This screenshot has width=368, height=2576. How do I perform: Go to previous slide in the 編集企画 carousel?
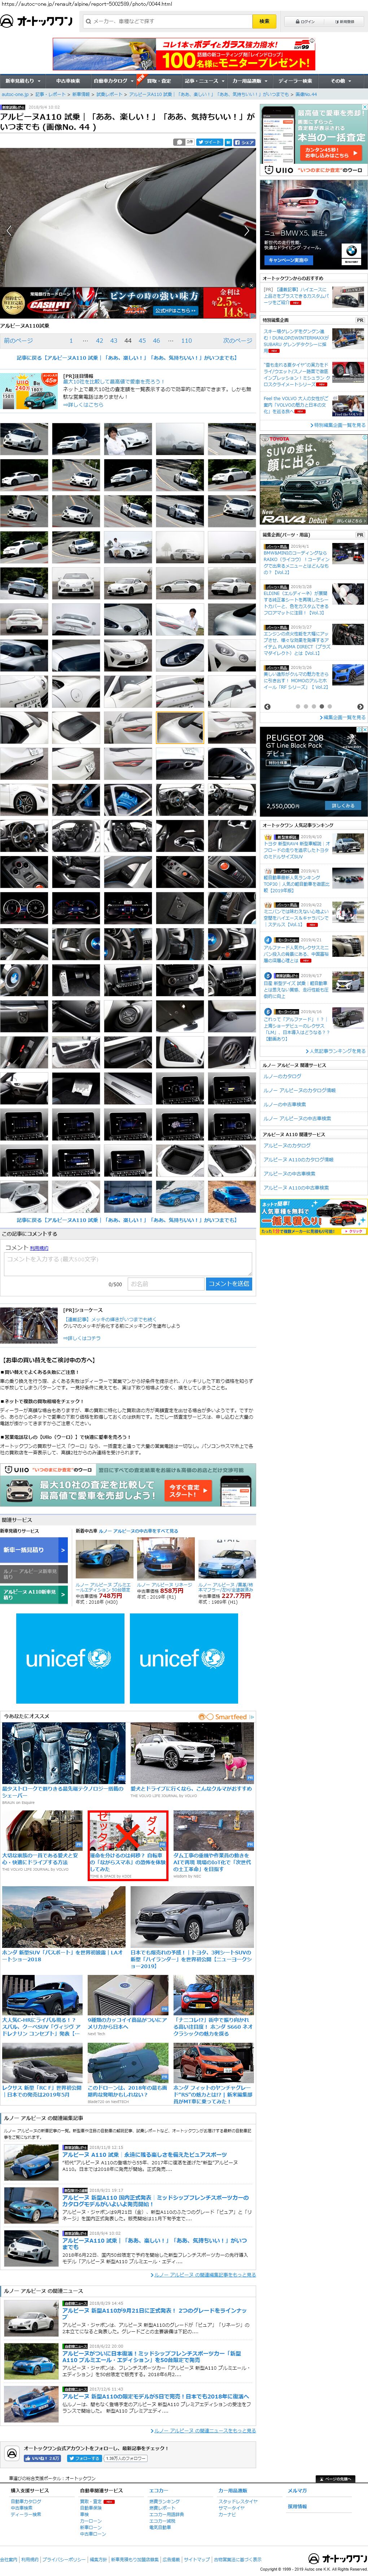click(267, 707)
